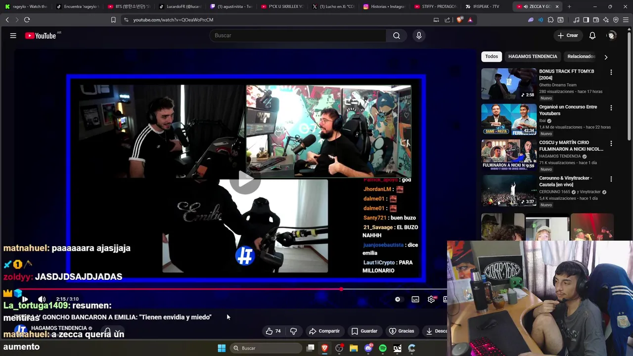Show more filter chips with arrow
This screenshot has width=633, height=356.
606,57
